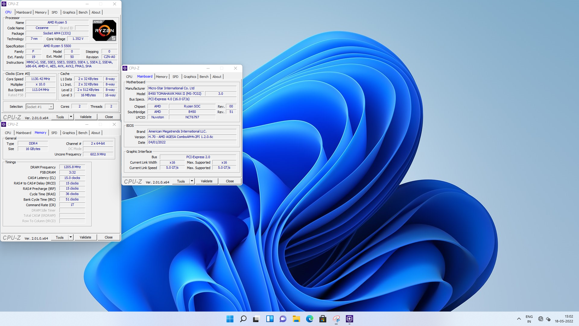Click the CPU-Z taskbar icon
Image resolution: width=579 pixels, height=326 pixels.
click(349, 319)
